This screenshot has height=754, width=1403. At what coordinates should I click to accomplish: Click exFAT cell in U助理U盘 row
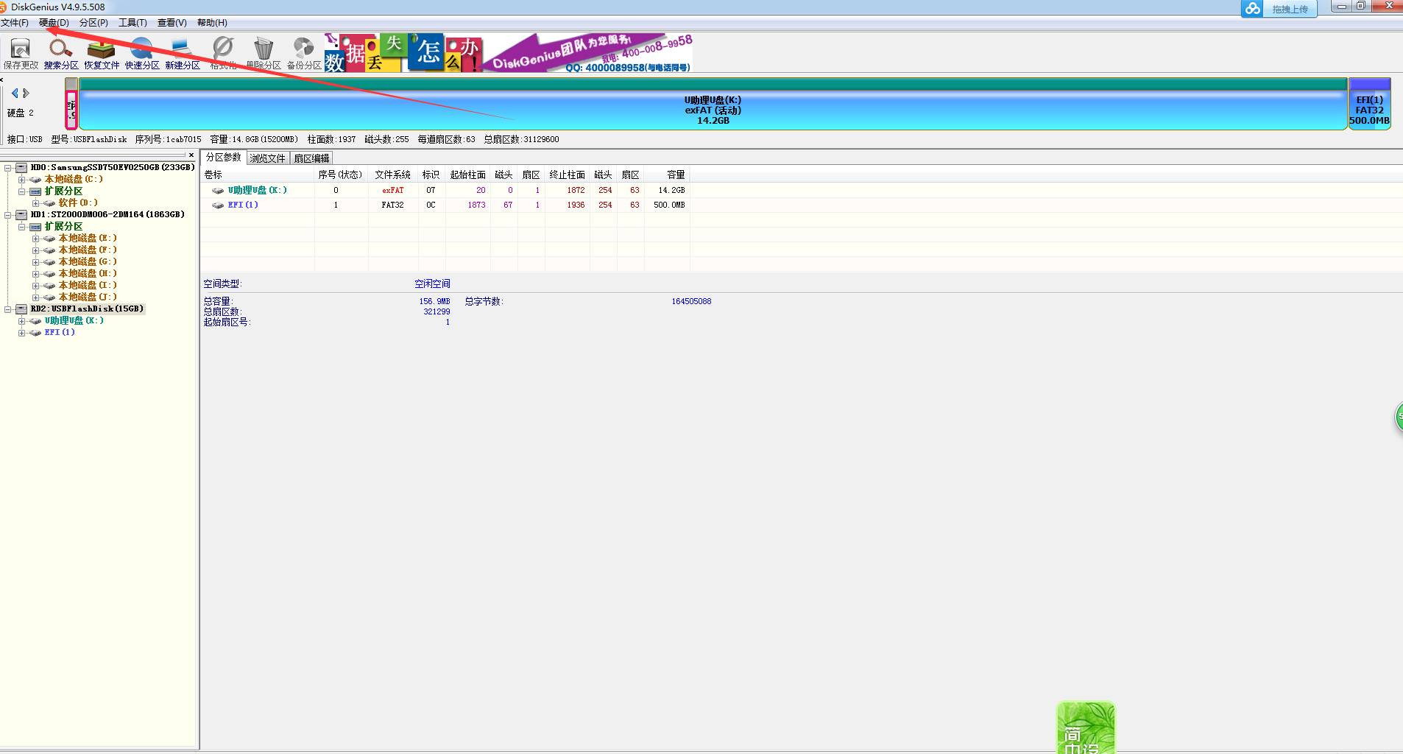(x=392, y=190)
